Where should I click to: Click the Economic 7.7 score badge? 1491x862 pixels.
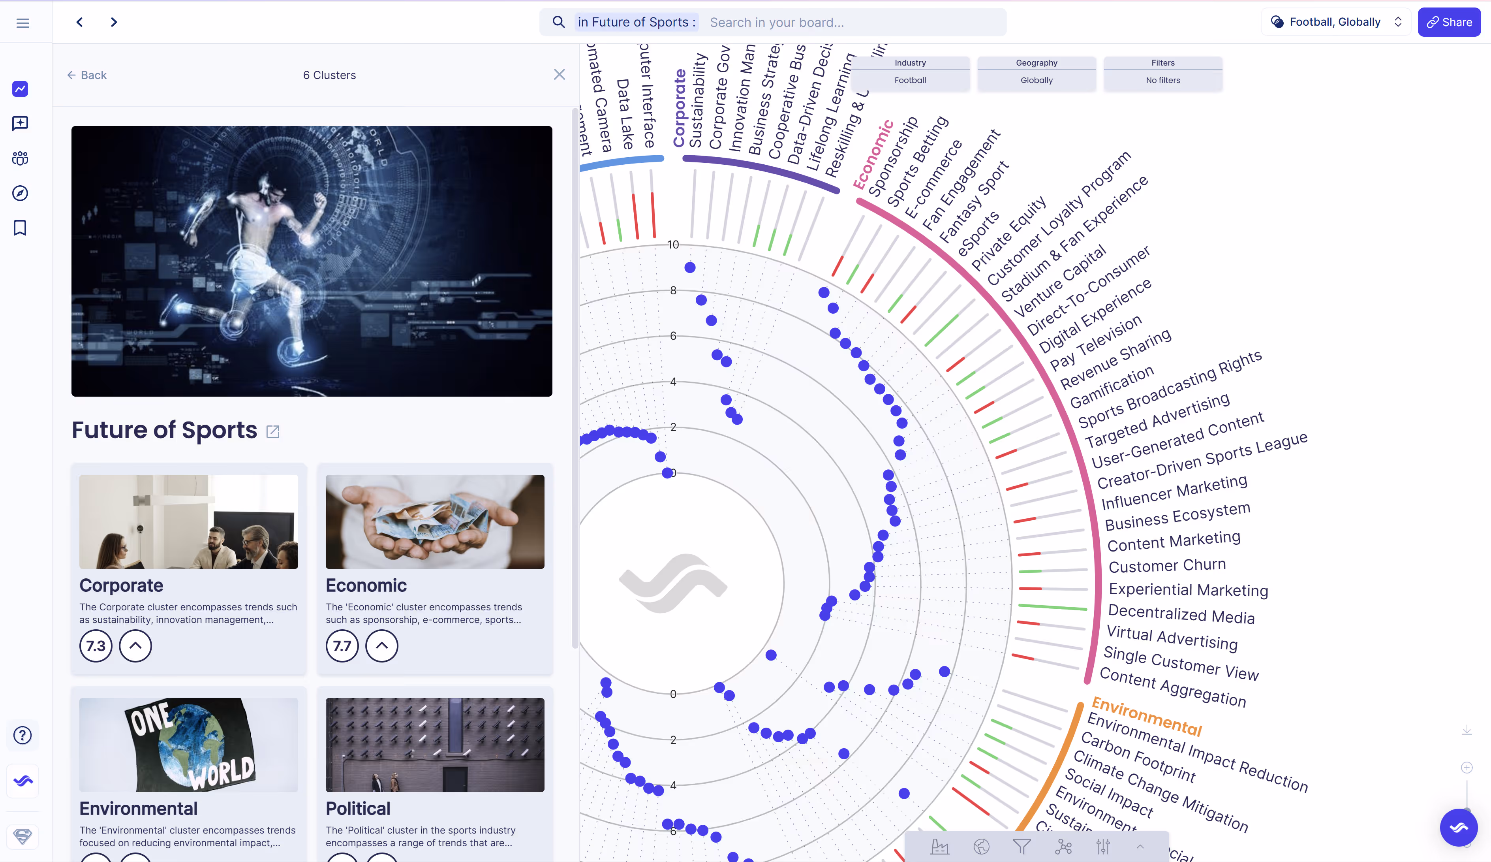[342, 646]
